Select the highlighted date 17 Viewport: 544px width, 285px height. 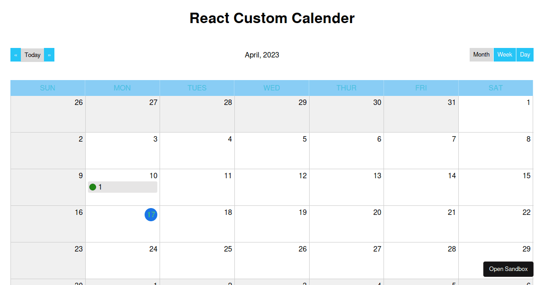151,214
